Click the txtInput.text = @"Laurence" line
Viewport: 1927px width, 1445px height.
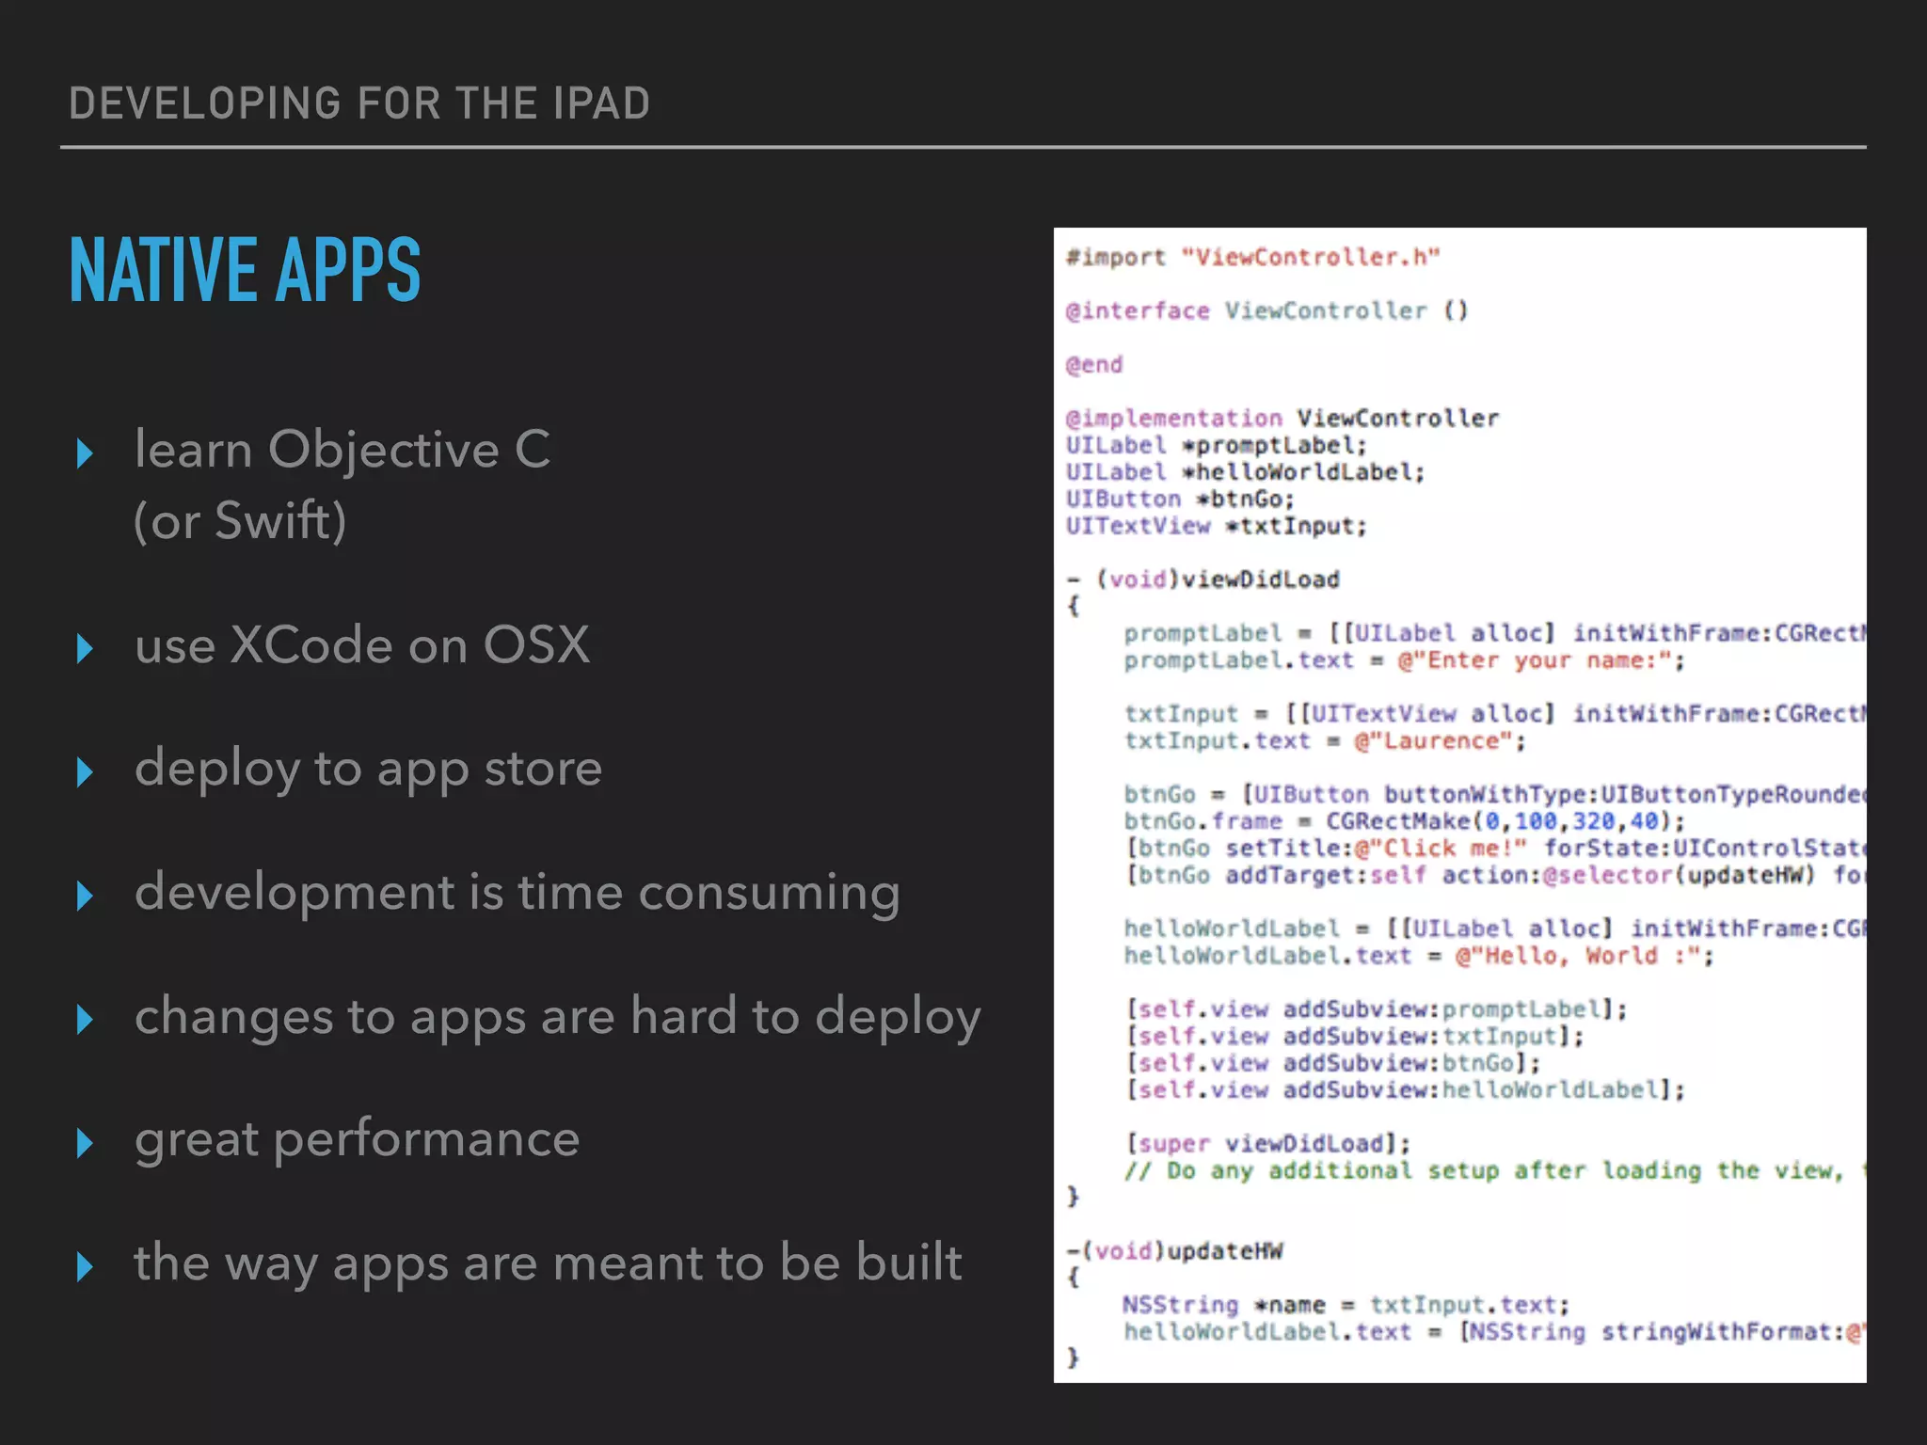1325,741
